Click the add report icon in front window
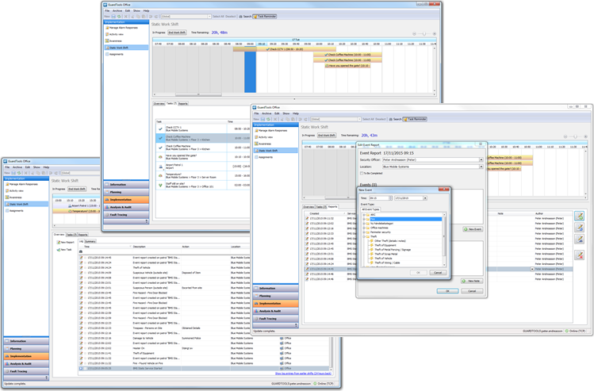 tap(579, 216)
